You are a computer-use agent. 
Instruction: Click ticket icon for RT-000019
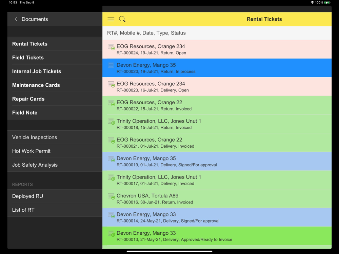click(x=111, y=159)
